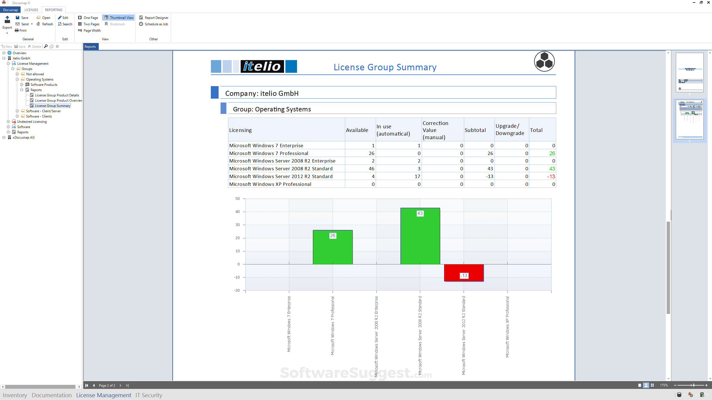712x400 pixels.
Task: Click the Search report icon
Action: (60, 24)
